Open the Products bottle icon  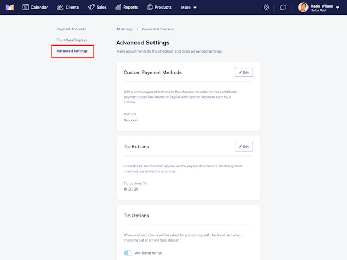(150, 7)
